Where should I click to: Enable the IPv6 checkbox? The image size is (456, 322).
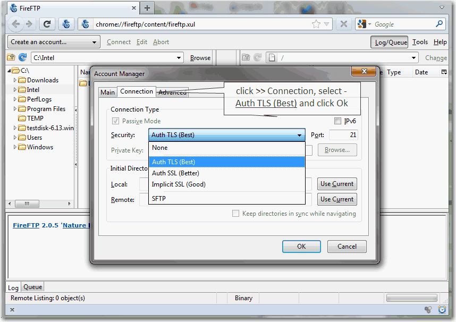point(337,121)
